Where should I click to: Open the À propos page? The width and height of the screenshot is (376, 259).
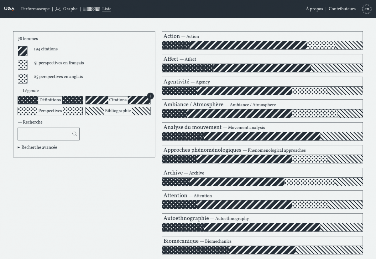coord(314,9)
